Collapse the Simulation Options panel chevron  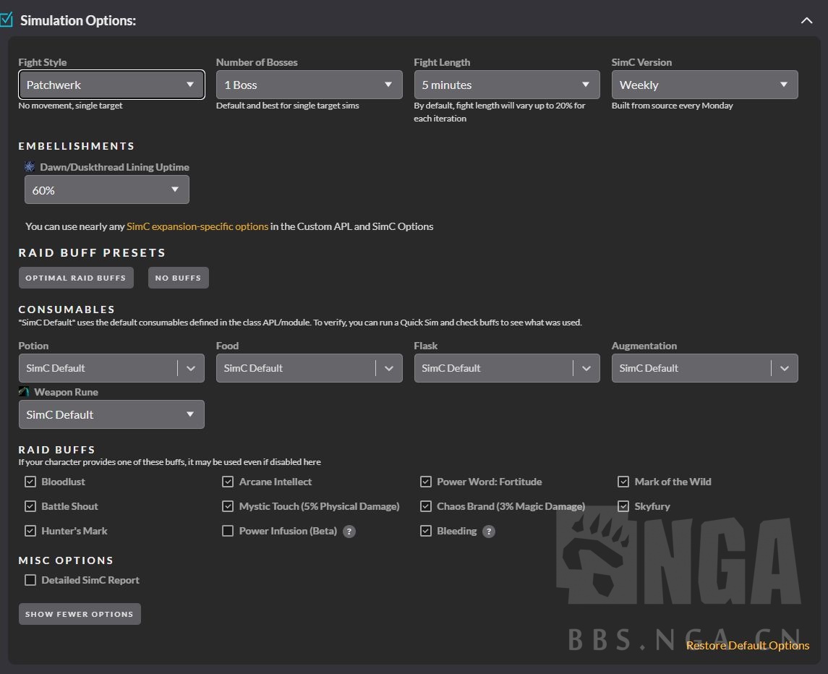[806, 21]
